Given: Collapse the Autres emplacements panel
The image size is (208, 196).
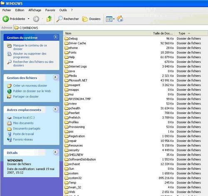Looking at the screenshot, I should click(55, 109).
